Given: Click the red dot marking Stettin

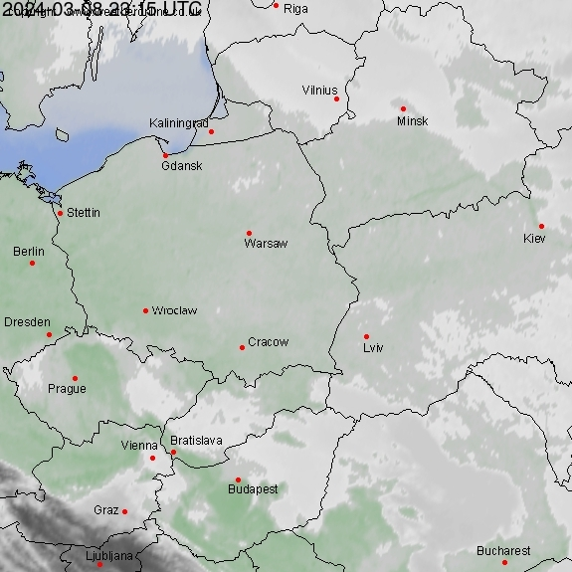Looking at the screenshot, I should pyautogui.click(x=61, y=214).
